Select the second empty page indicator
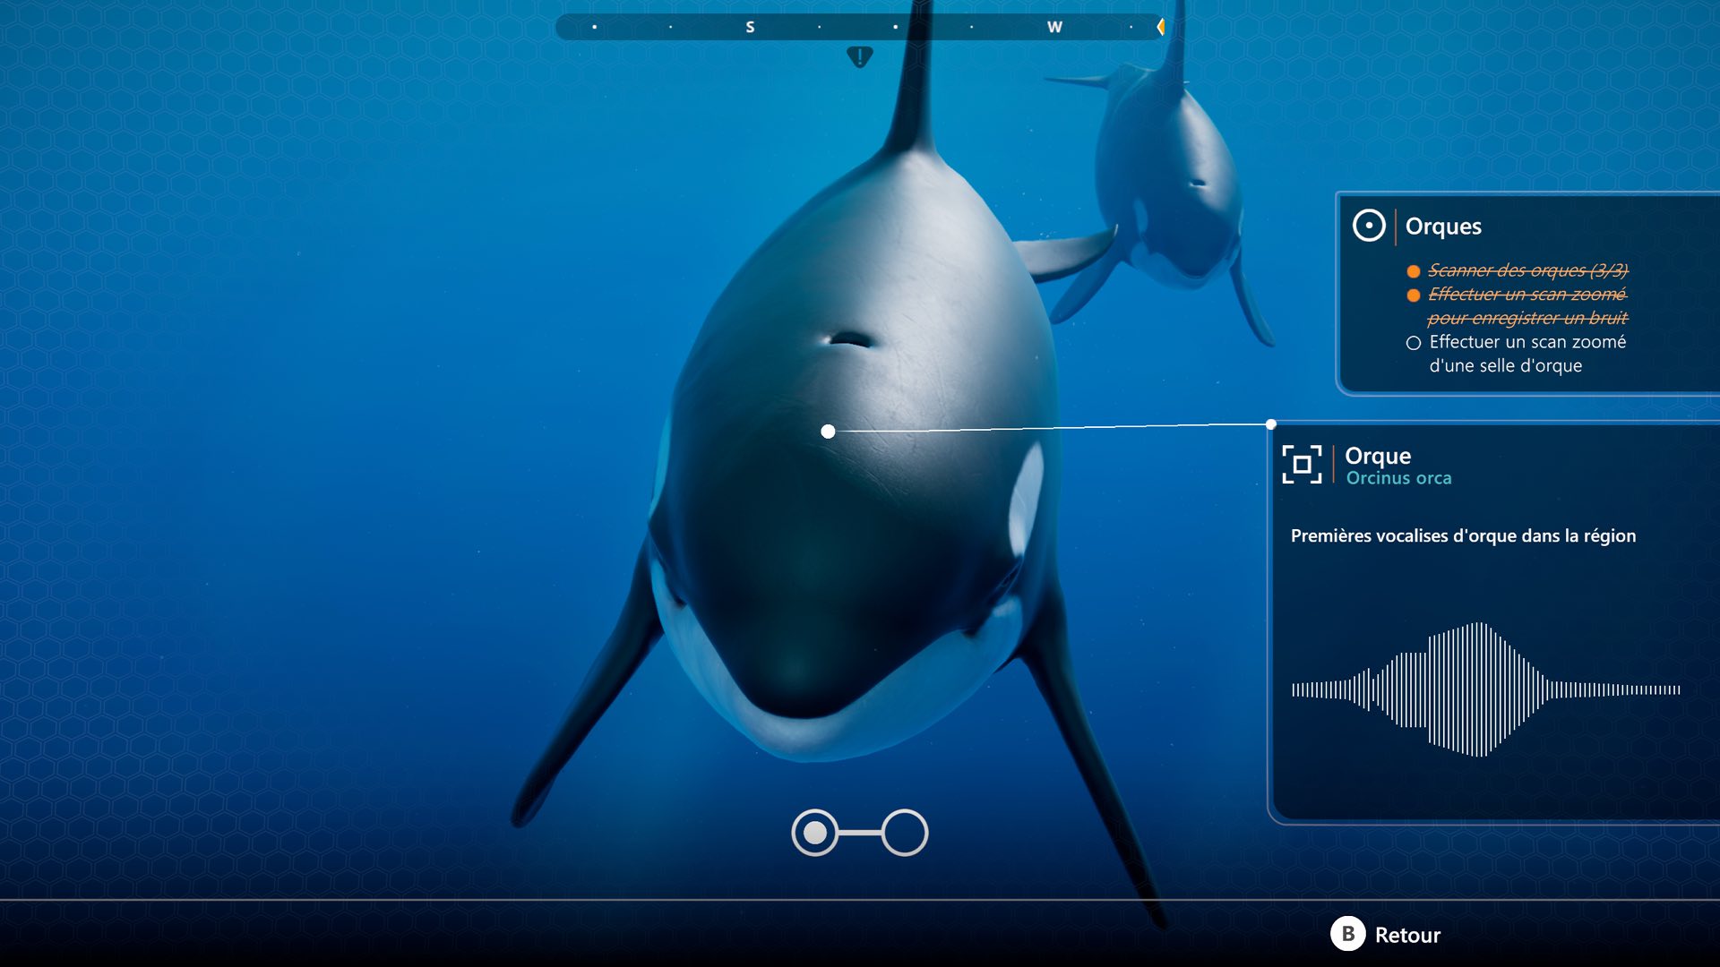This screenshot has height=967, width=1720. [905, 833]
